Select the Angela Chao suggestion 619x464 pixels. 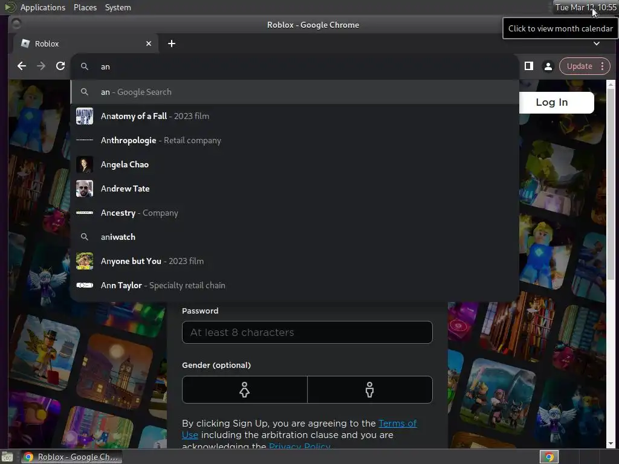tap(294, 164)
